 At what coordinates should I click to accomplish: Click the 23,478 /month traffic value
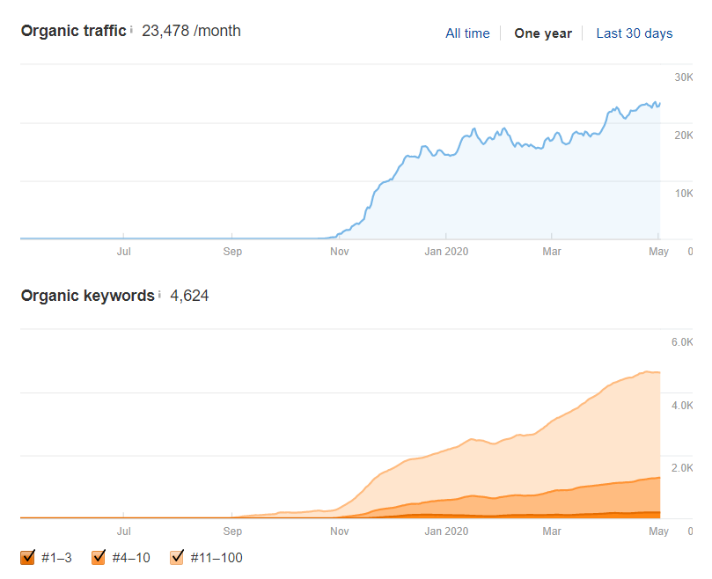pyautogui.click(x=191, y=31)
